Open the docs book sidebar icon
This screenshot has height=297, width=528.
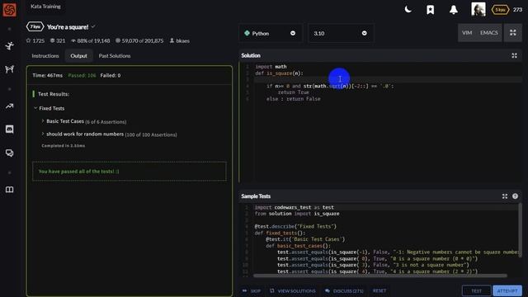(x=9, y=190)
